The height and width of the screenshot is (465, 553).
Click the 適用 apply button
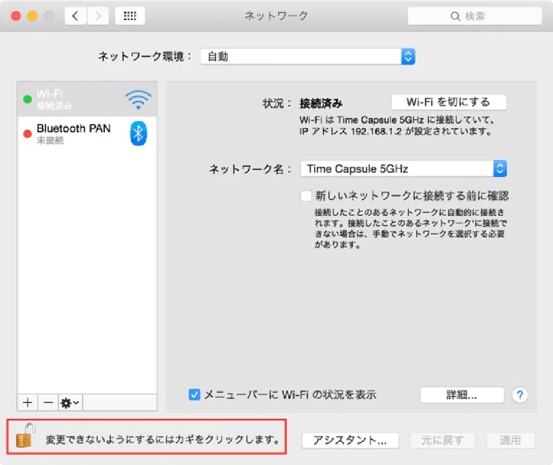(x=510, y=440)
